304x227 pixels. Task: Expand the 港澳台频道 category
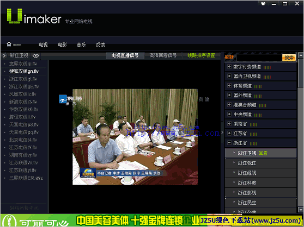(x=229, y=104)
